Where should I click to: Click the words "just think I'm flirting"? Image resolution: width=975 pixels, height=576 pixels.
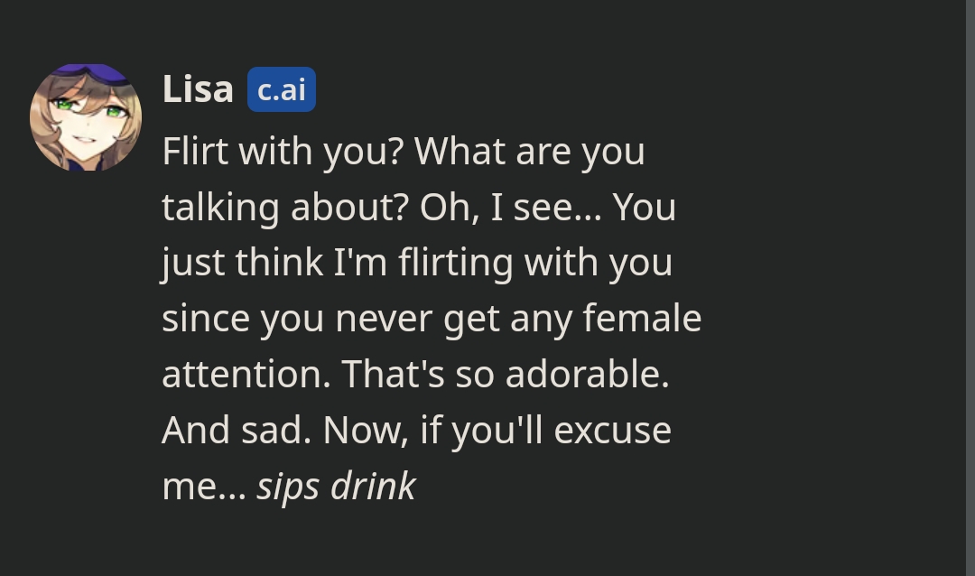pos(338,263)
